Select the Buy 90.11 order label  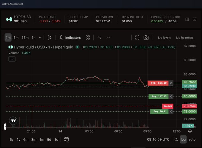click(159, 111)
